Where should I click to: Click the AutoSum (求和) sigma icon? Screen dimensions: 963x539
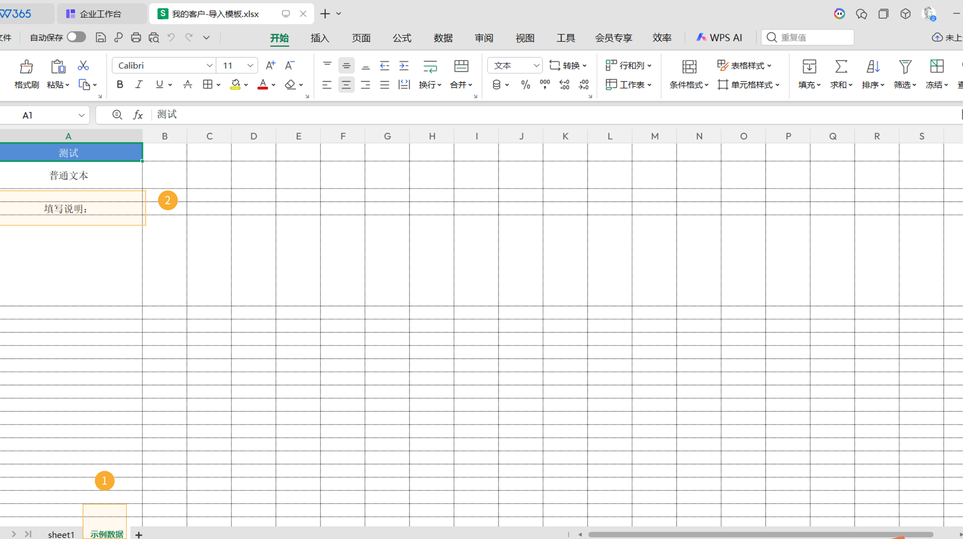pos(841,66)
